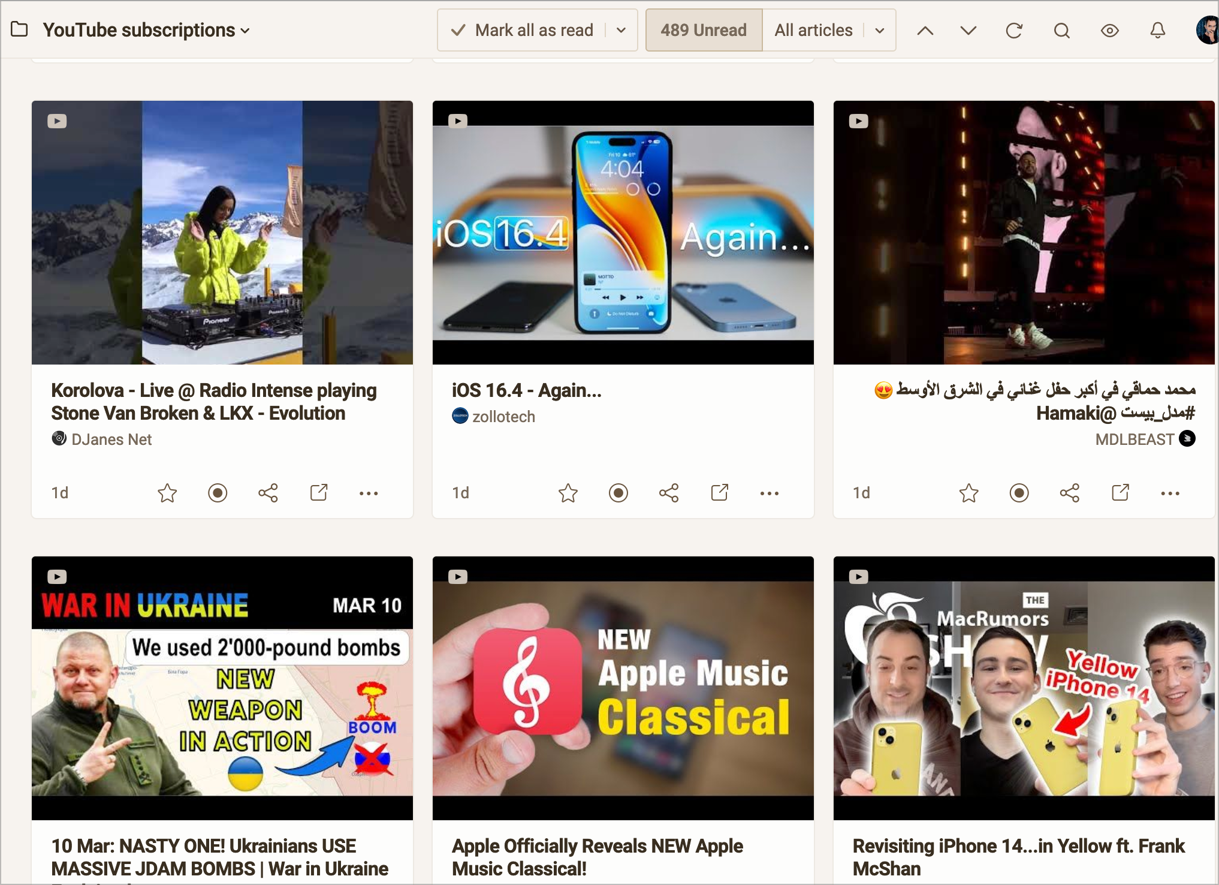This screenshot has width=1219, height=885.
Task: Open the iOS 16.4 video in external browser
Action: tap(719, 492)
